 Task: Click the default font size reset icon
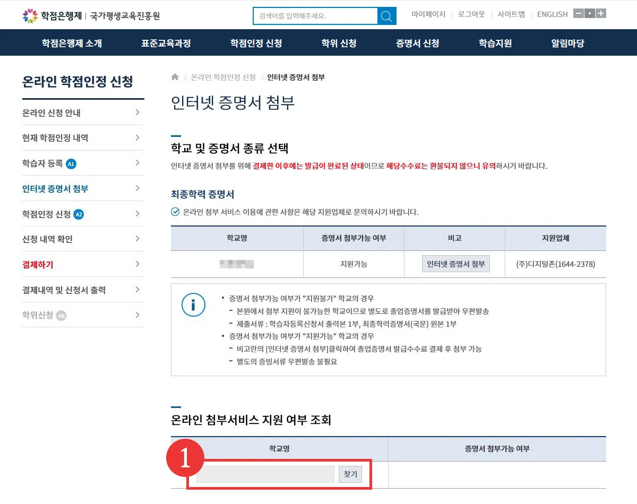coord(589,13)
